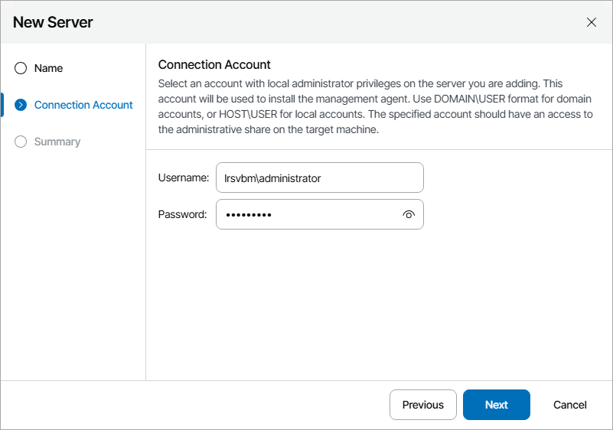Click the account privileges description paragraph

point(375,106)
